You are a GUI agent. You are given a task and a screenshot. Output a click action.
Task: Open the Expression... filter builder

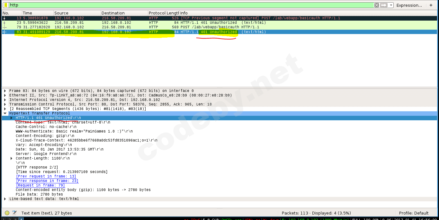pos(409,5)
